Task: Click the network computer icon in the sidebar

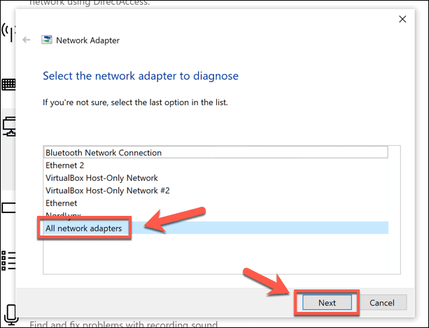Action: click(9, 126)
